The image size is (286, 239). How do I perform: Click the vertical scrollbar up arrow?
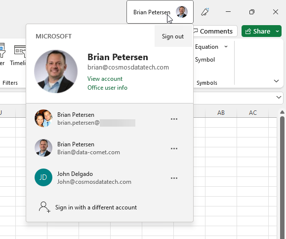(282, 112)
